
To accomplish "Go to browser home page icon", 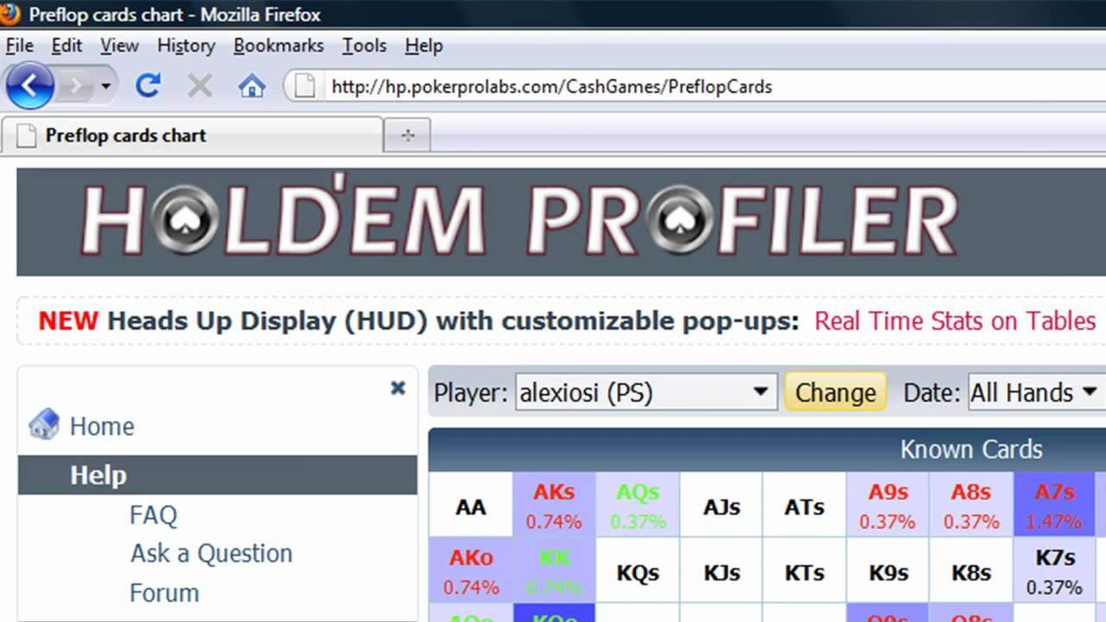I will click(251, 86).
